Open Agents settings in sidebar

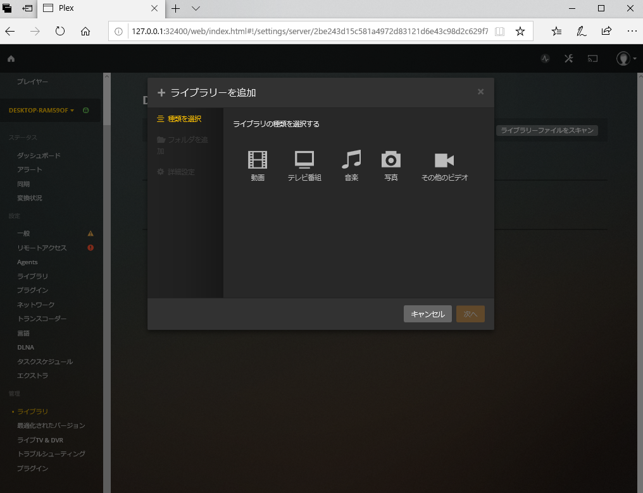point(27,262)
